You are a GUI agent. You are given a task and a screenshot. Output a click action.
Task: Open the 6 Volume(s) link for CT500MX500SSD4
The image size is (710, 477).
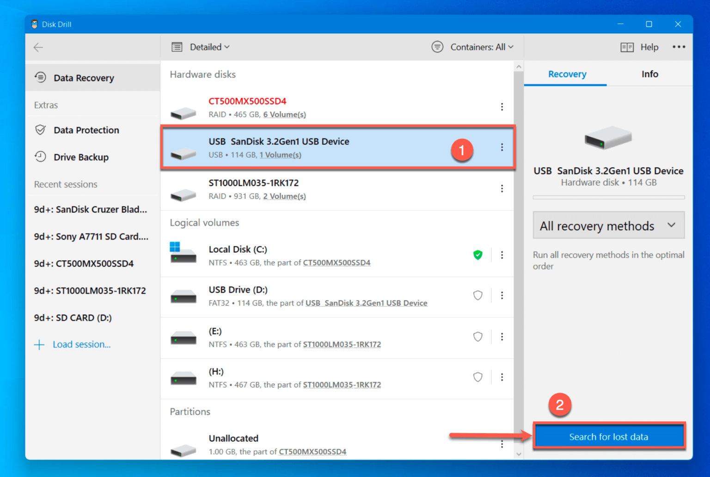(x=284, y=114)
